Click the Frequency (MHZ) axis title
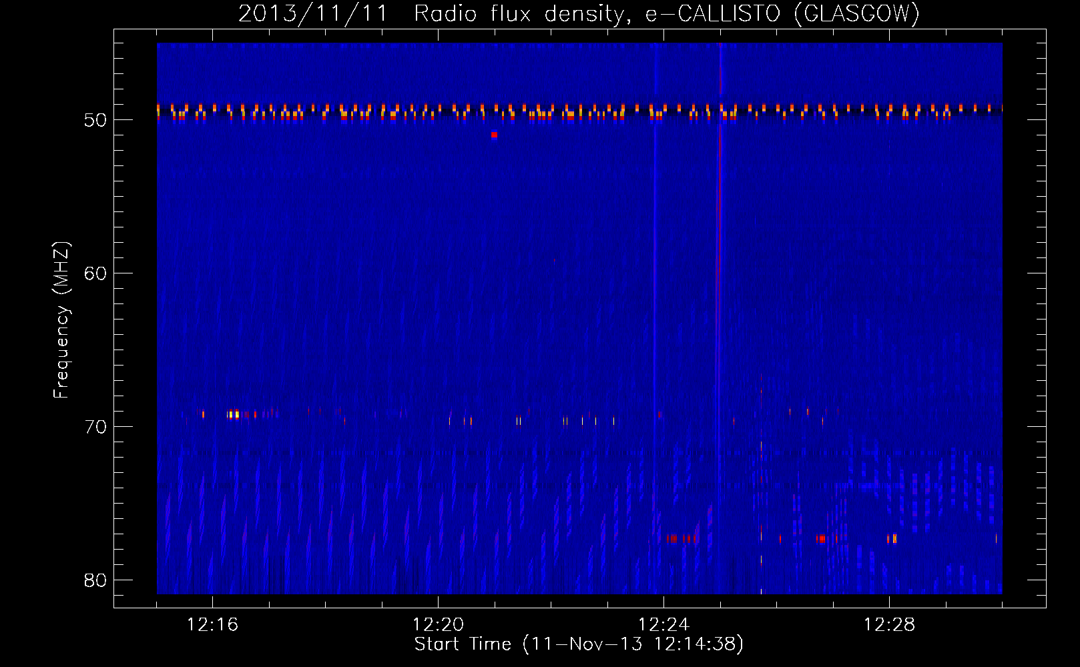The width and height of the screenshot is (1080, 667). pyautogui.click(x=61, y=319)
